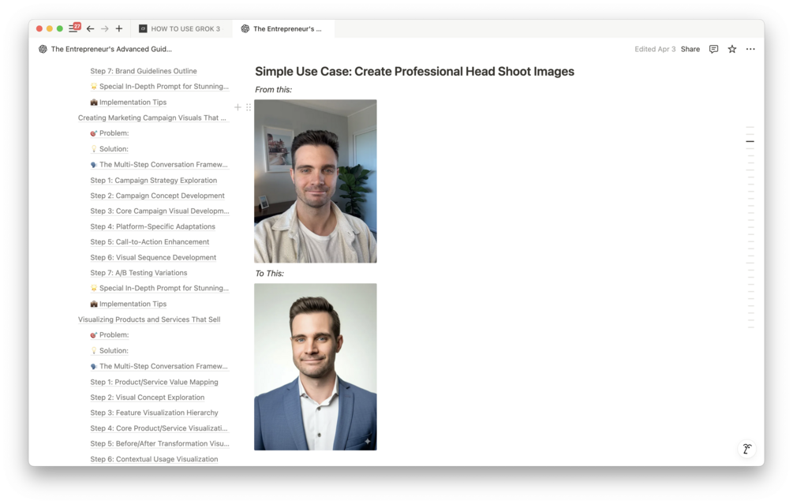Go forward with the right arrow

(105, 29)
